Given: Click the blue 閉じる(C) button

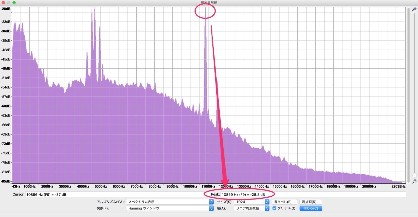Looking at the screenshot, I should pos(311,208).
